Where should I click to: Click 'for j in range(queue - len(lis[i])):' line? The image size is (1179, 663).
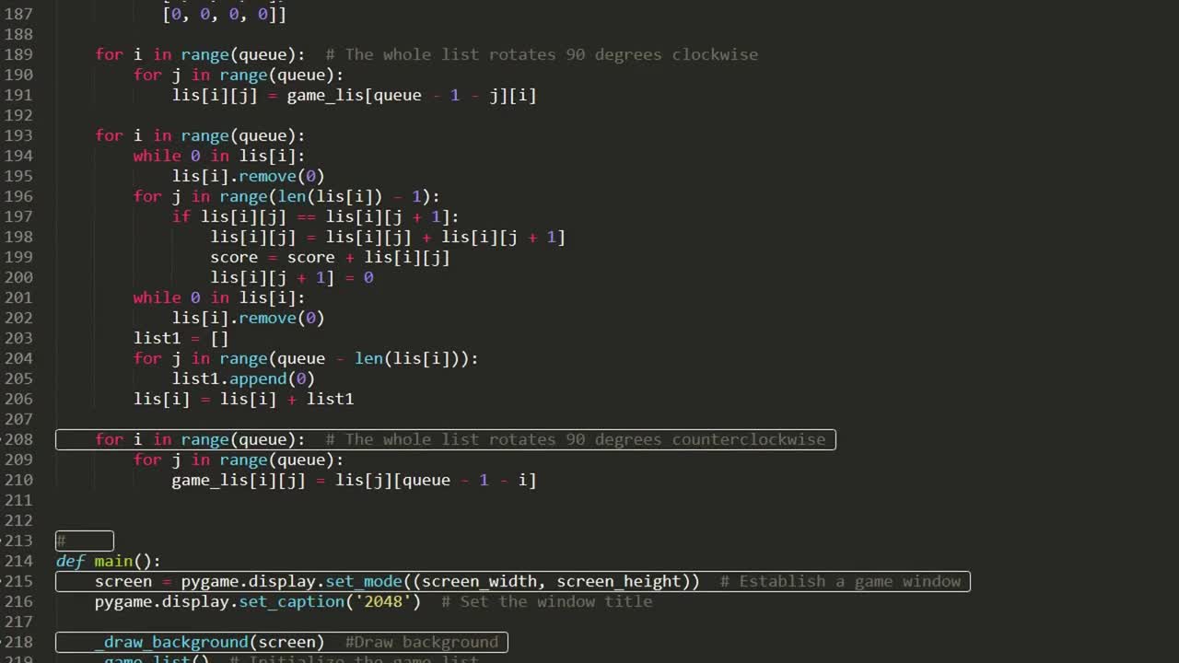[306, 358]
